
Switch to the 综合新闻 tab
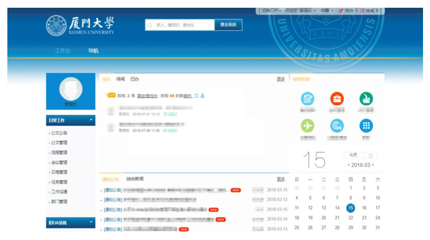[x=135, y=179]
